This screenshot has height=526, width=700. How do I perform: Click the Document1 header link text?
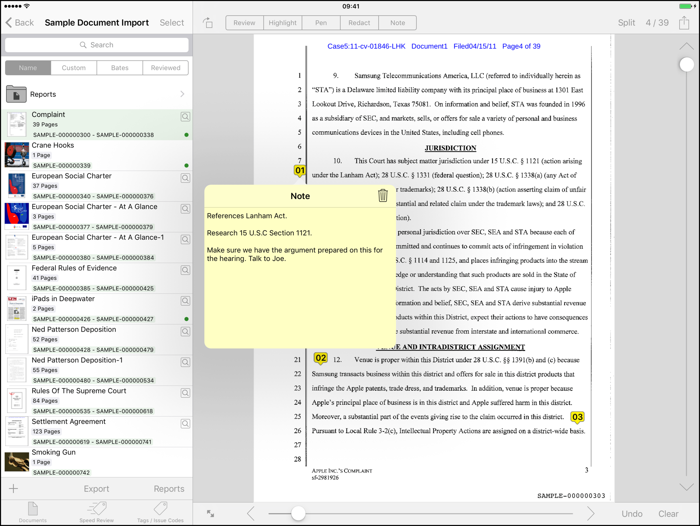[429, 46]
